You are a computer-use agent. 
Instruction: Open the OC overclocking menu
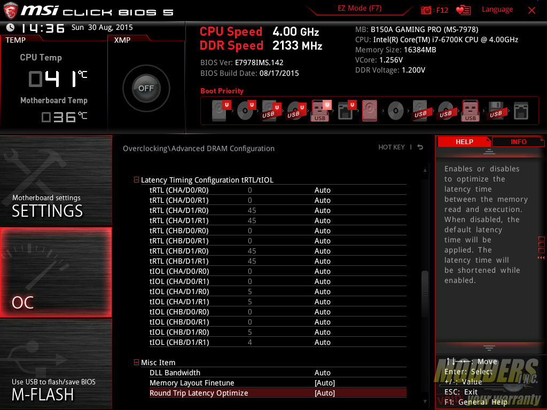pos(56,272)
